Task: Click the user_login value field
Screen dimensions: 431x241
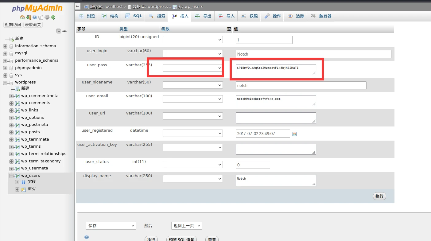Action: point(313,54)
